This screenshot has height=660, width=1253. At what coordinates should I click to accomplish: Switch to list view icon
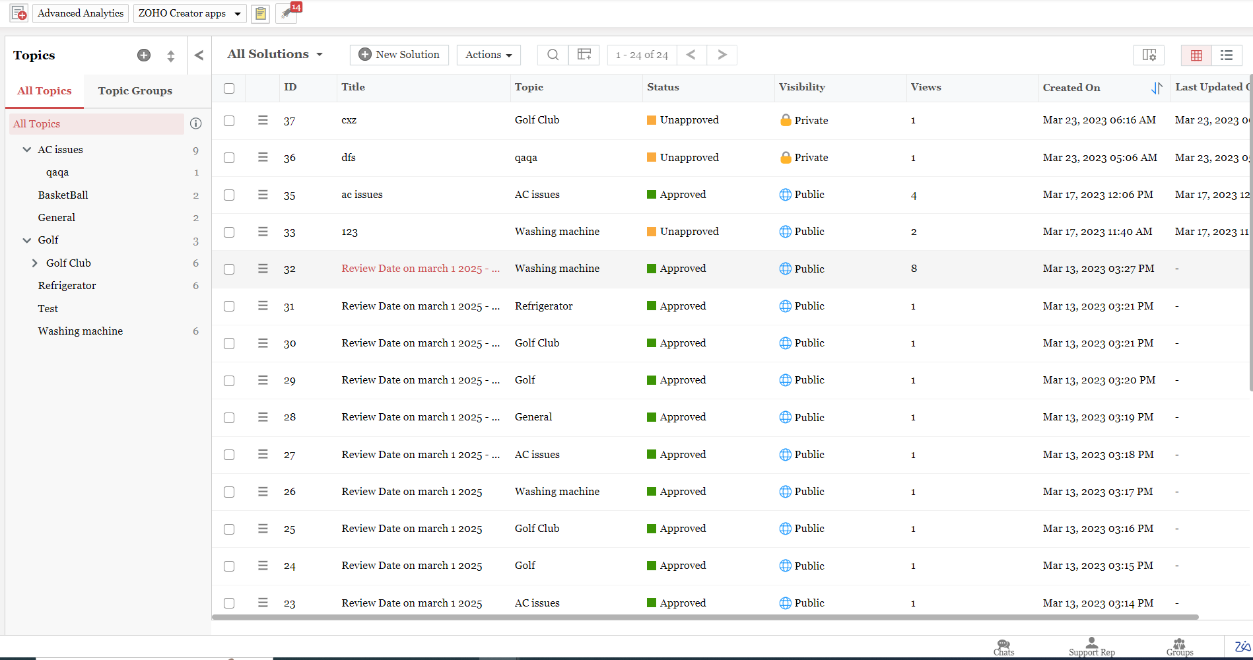tap(1226, 55)
